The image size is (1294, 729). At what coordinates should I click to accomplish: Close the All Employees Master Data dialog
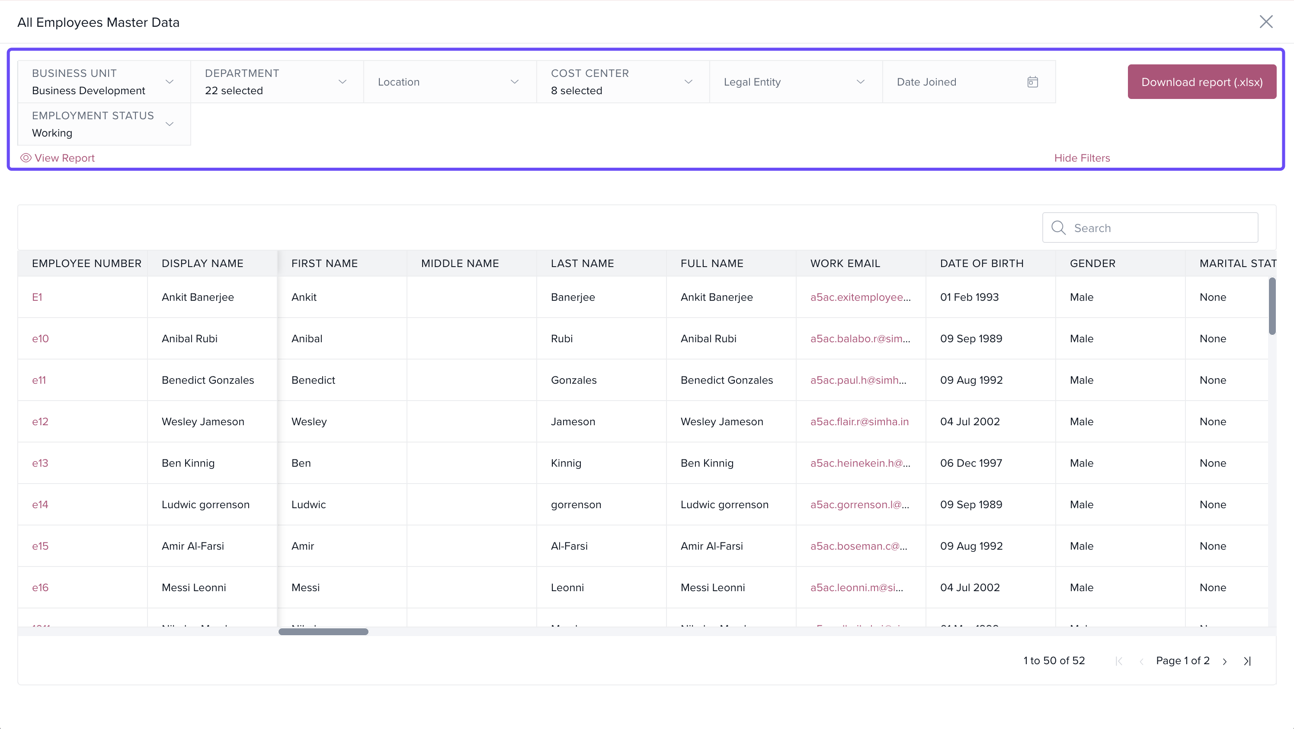(x=1266, y=22)
